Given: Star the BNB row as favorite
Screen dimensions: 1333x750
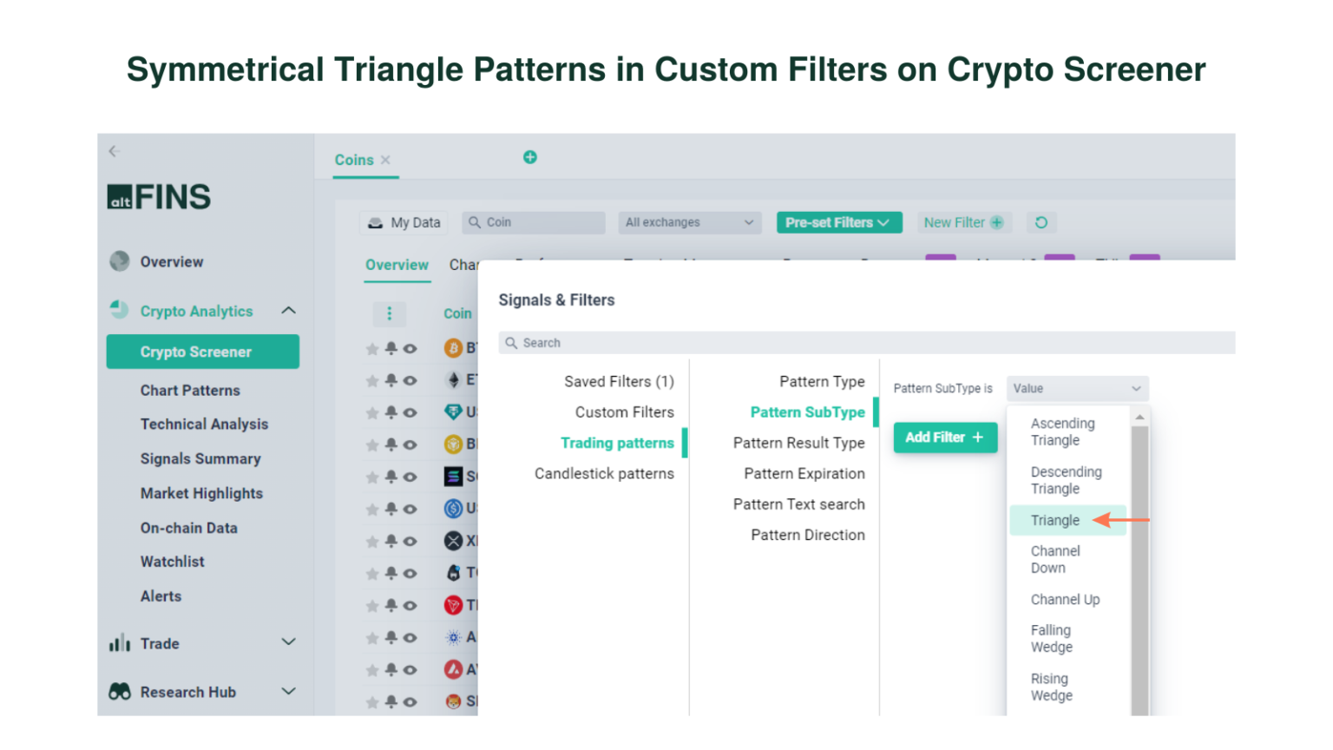Looking at the screenshot, I should pos(372,445).
